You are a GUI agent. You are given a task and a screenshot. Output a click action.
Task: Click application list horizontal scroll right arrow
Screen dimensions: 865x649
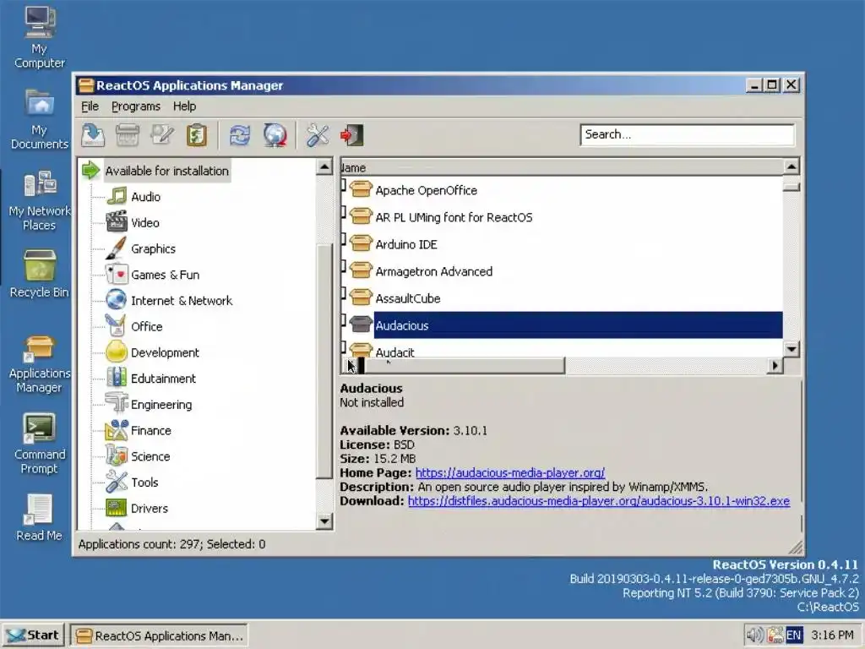[x=775, y=365]
